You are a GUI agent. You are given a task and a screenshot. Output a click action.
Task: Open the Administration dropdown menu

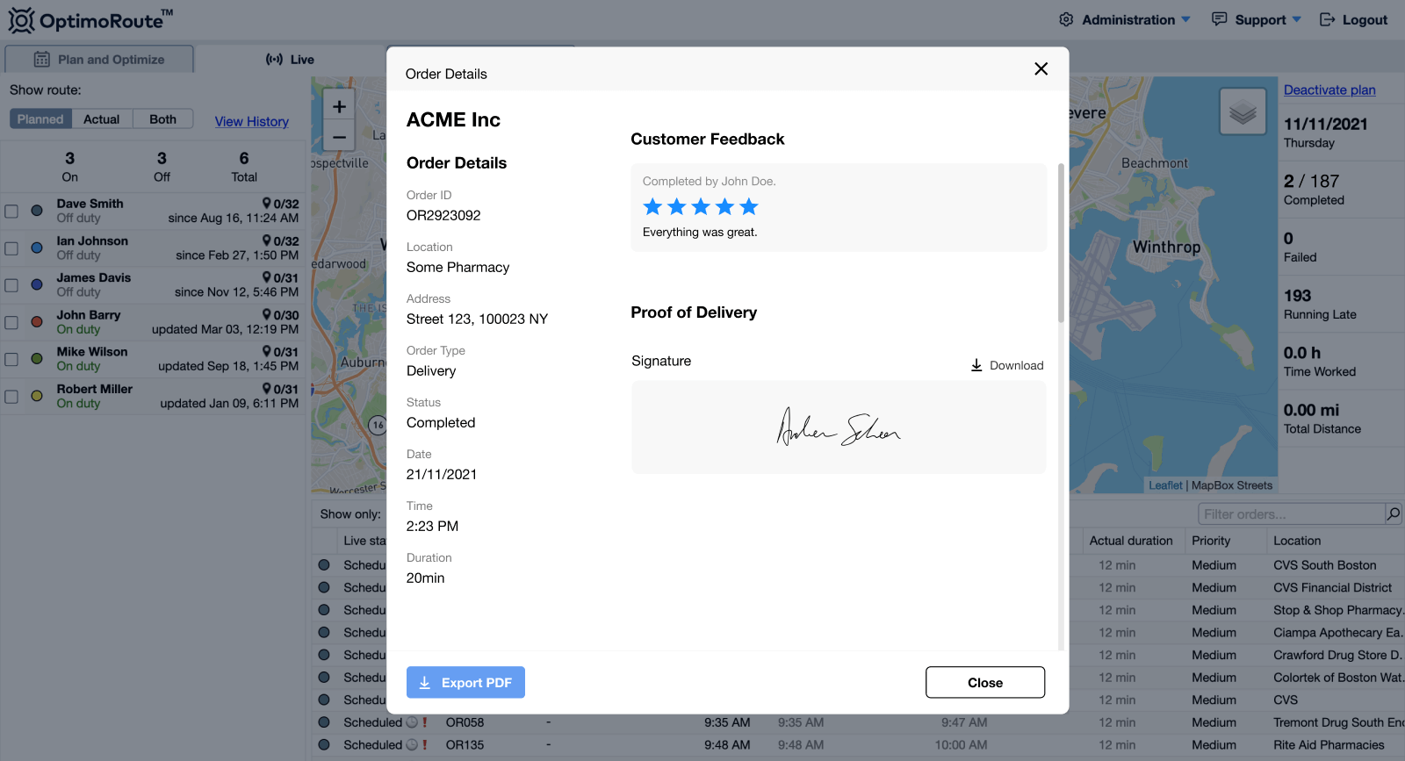click(1128, 20)
